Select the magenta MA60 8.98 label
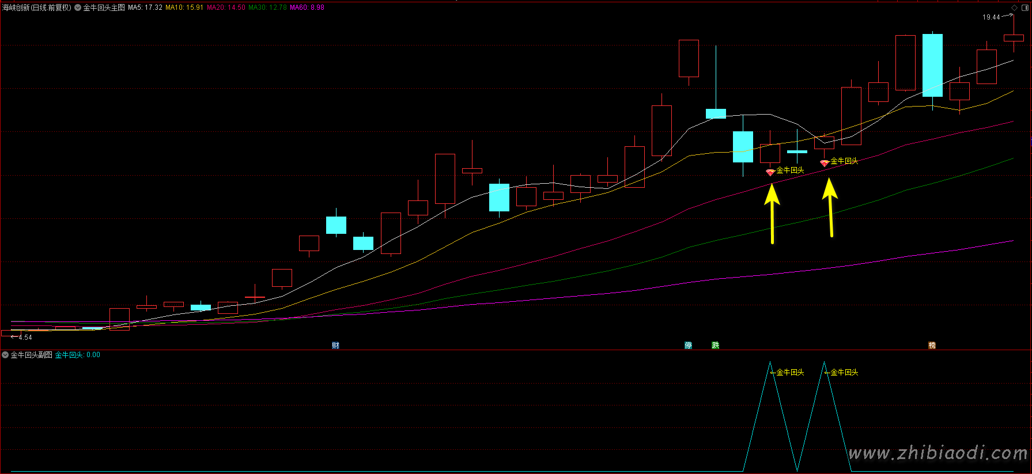This screenshot has height=474, width=1032. coord(307,7)
